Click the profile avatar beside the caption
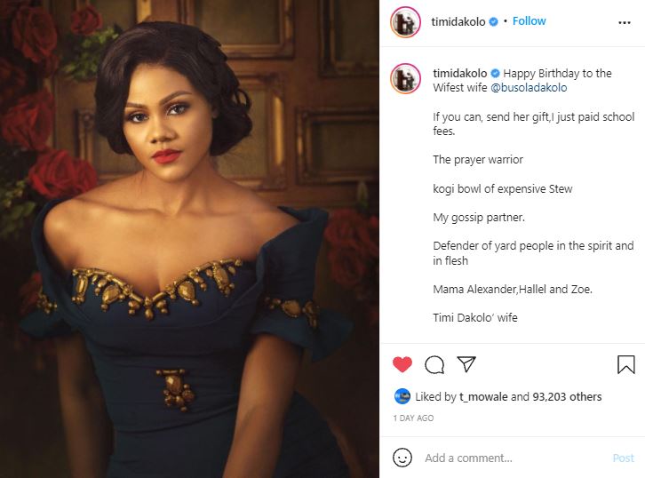 click(405, 79)
